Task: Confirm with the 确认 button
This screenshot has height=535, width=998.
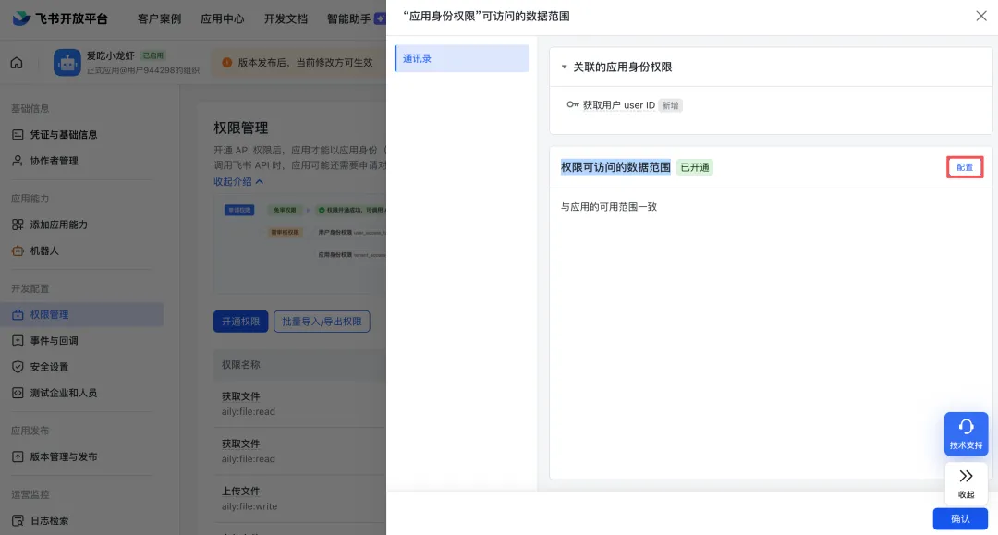Action: pos(960,519)
